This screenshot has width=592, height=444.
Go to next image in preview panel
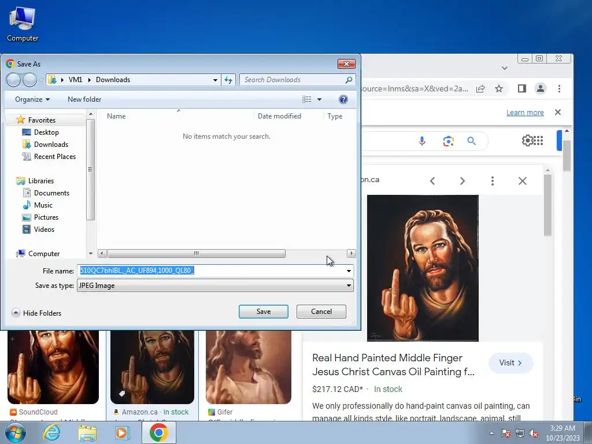click(x=462, y=181)
